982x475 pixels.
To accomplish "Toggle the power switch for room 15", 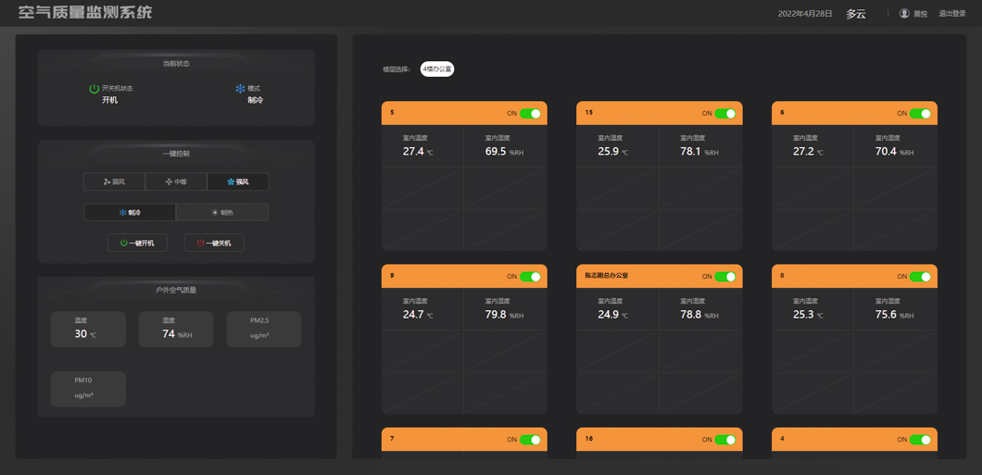I will click(724, 114).
